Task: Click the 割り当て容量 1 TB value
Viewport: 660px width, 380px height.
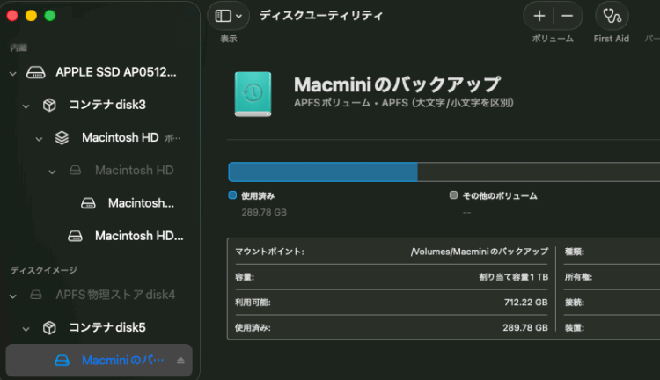Action: pyautogui.click(x=514, y=277)
